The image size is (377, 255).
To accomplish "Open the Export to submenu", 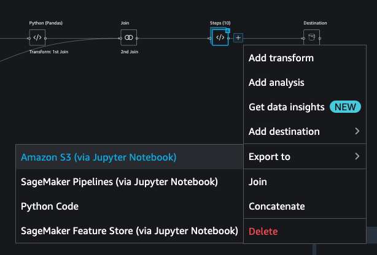I will (x=305, y=156).
